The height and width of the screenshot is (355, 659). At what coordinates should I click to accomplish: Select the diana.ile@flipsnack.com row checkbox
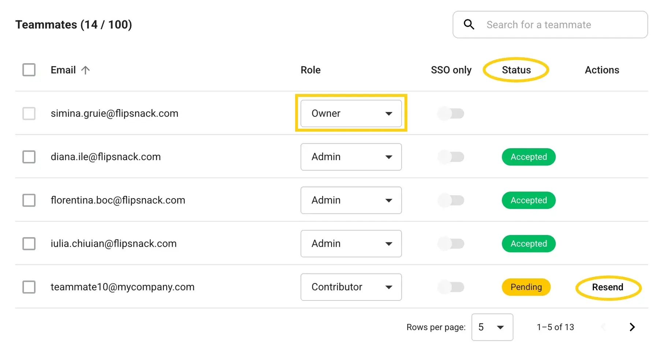(29, 157)
